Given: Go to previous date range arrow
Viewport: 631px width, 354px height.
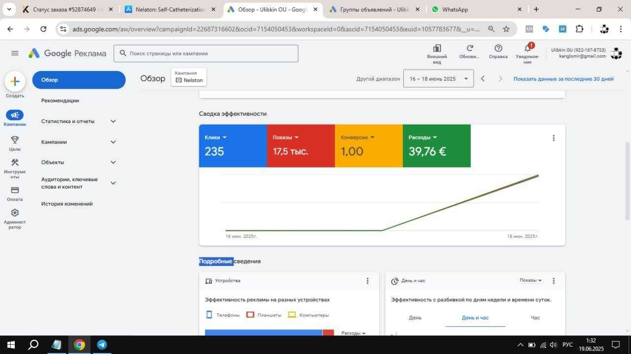Looking at the screenshot, I should coord(483,79).
